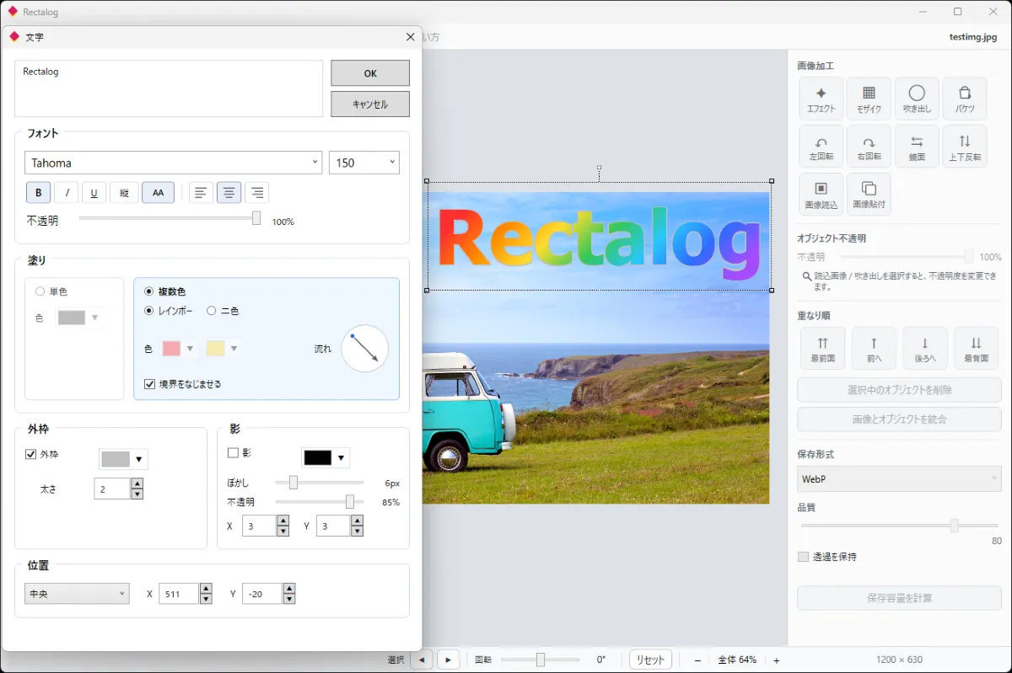Viewport: 1012px width, 673px height.
Task: Open the yellow gradient color dropdown
Action: pyautogui.click(x=222, y=348)
